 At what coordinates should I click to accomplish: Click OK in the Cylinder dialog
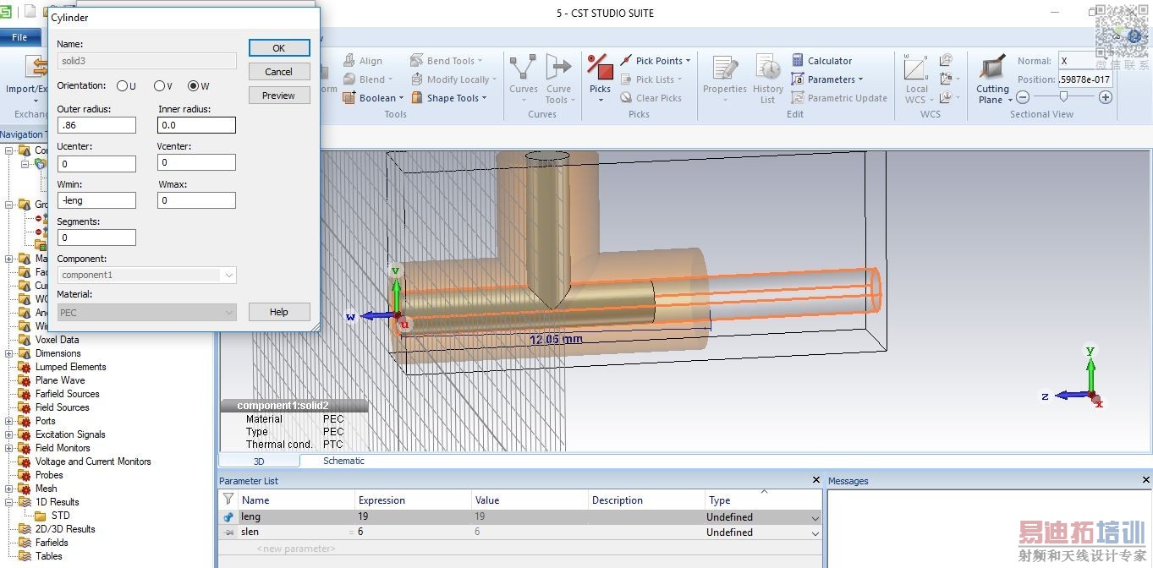tap(279, 48)
